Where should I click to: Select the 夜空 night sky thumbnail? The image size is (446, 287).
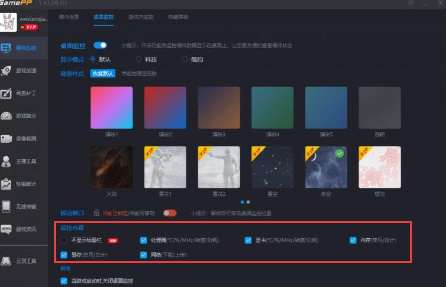click(x=326, y=168)
